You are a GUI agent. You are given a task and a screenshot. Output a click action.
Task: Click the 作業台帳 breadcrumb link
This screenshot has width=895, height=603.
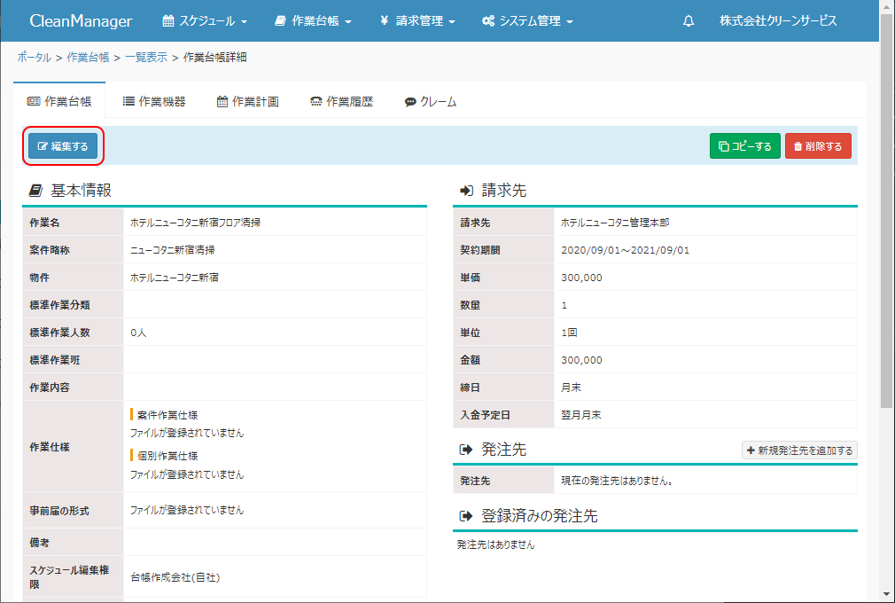[88, 58]
